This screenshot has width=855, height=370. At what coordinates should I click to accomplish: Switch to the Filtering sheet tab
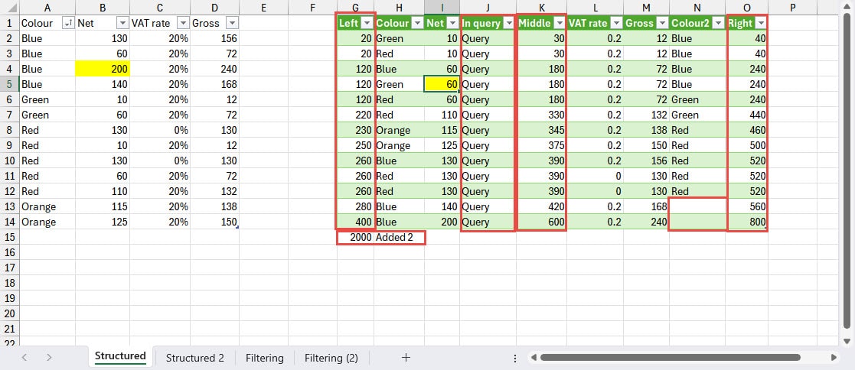(265, 358)
